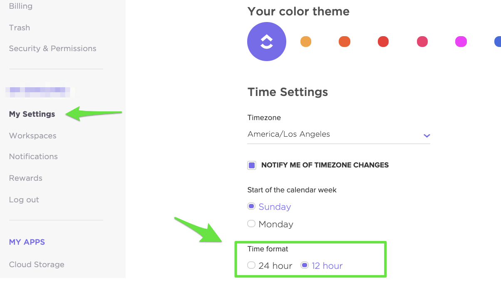Viewport: 501px width, 295px height.
Task: Select the ClickUp logo purple theme
Action: (266, 42)
